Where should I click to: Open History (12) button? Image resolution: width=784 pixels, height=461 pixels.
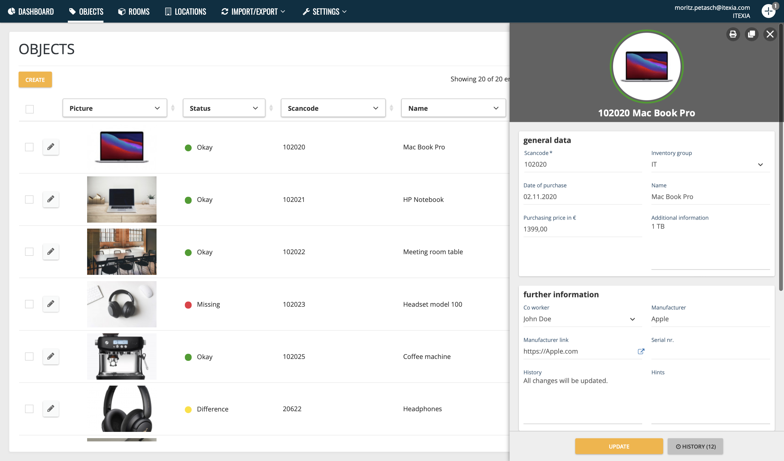[695, 446]
